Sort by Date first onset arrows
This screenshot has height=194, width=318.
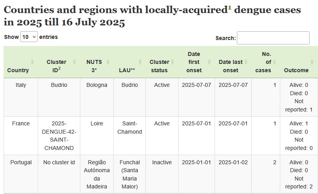[209, 62]
